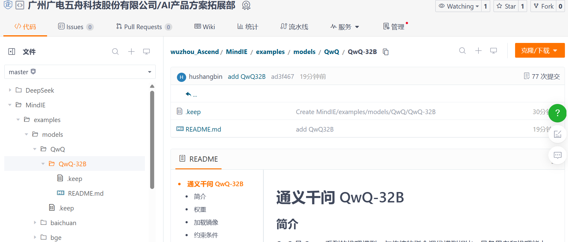Image resolution: width=568 pixels, height=242 pixels.
Task: Open README.md in the file list
Action: coord(203,129)
